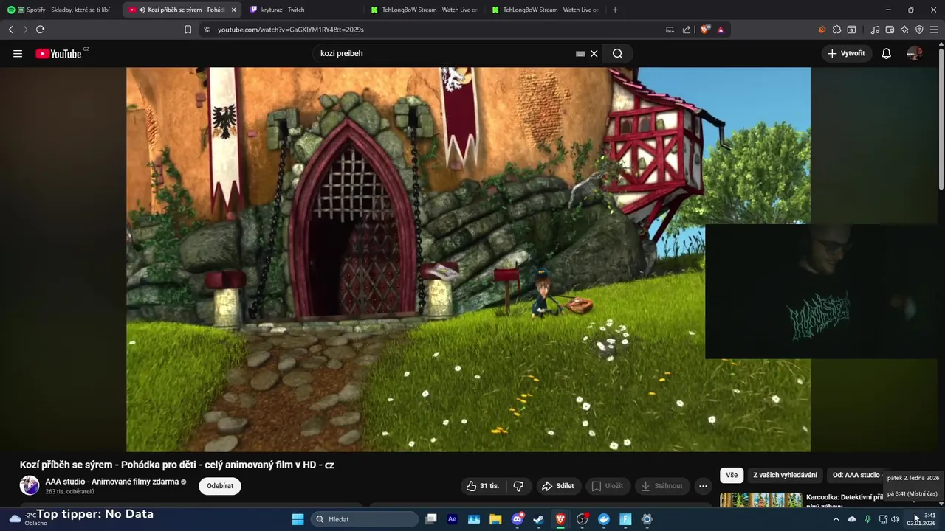Open the Karcoolka recommended video thumbnail
Image resolution: width=945 pixels, height=531 pixels.
[x=761, y=501]
